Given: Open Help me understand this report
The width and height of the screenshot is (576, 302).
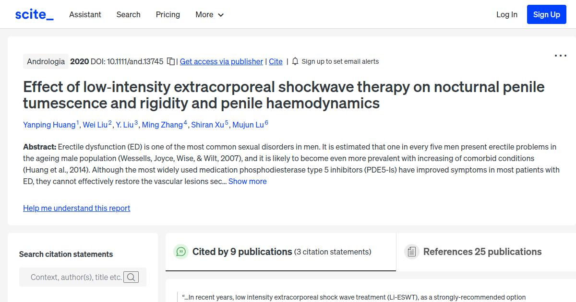Looking at the screenshot, I should (76, 208).
